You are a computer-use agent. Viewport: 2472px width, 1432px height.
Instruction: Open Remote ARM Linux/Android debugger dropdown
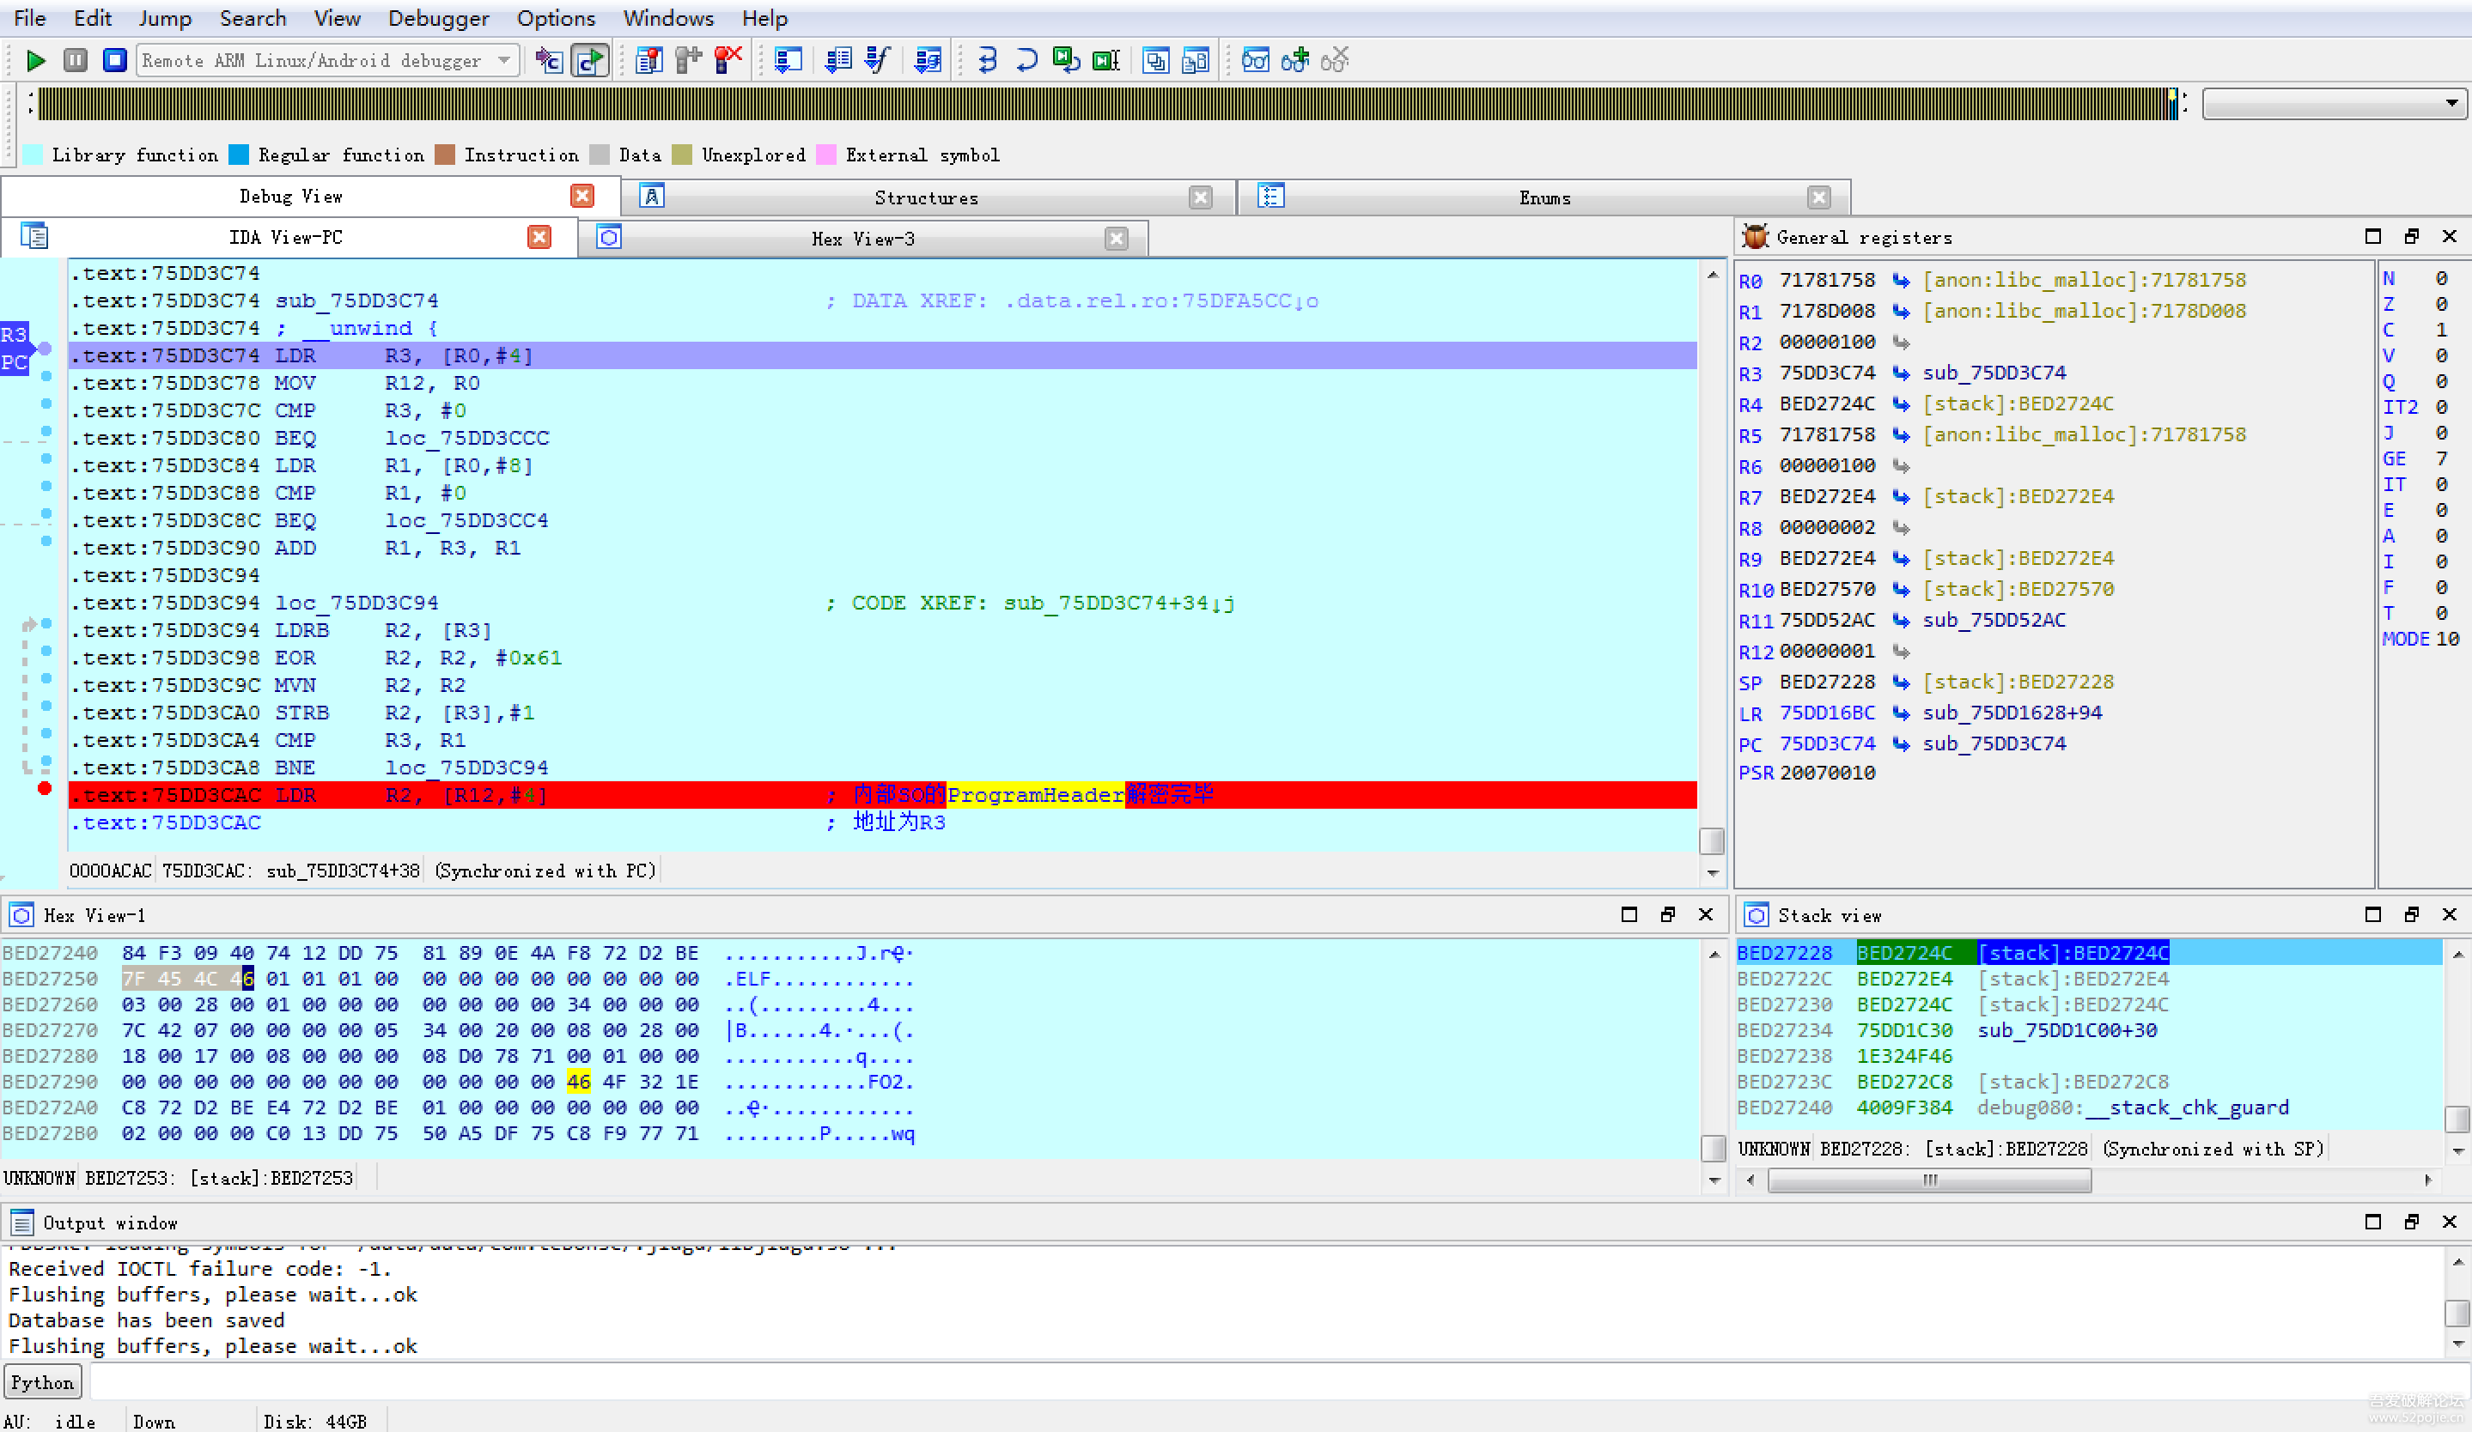(504, 61)
